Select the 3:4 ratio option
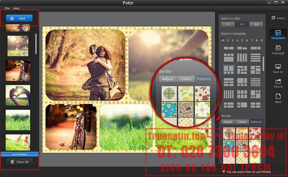 click(x=256, y=24)
